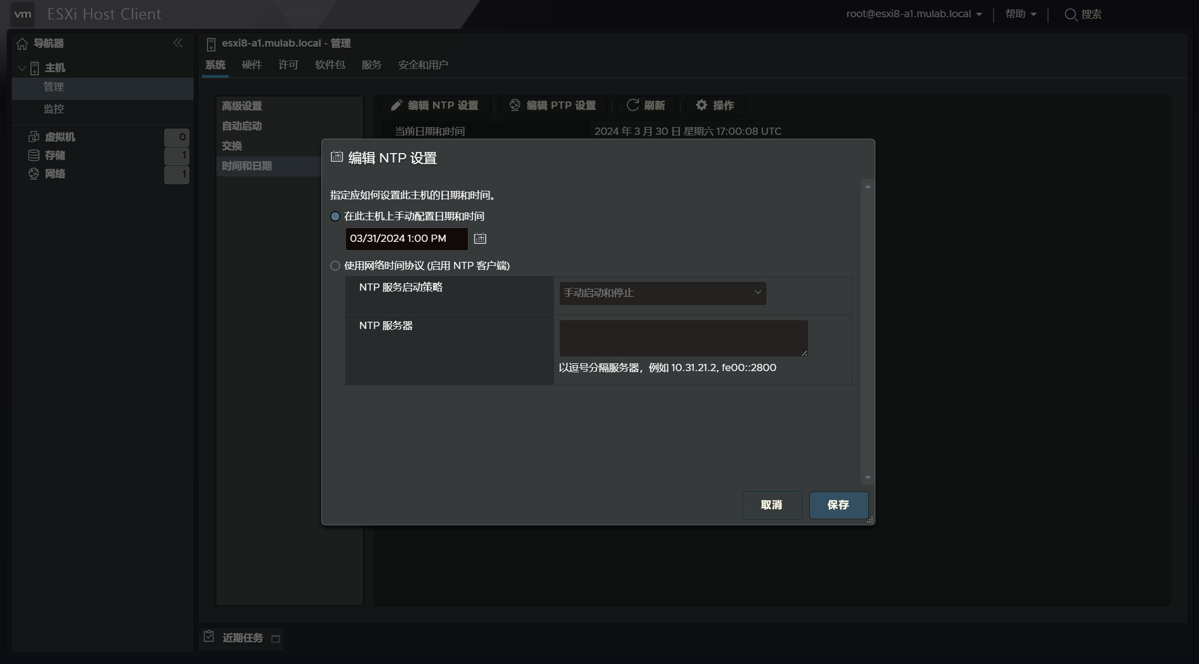Open Swap in system menu
Viewport: 1199px width, 664px height.
click(x=232, y=146)
